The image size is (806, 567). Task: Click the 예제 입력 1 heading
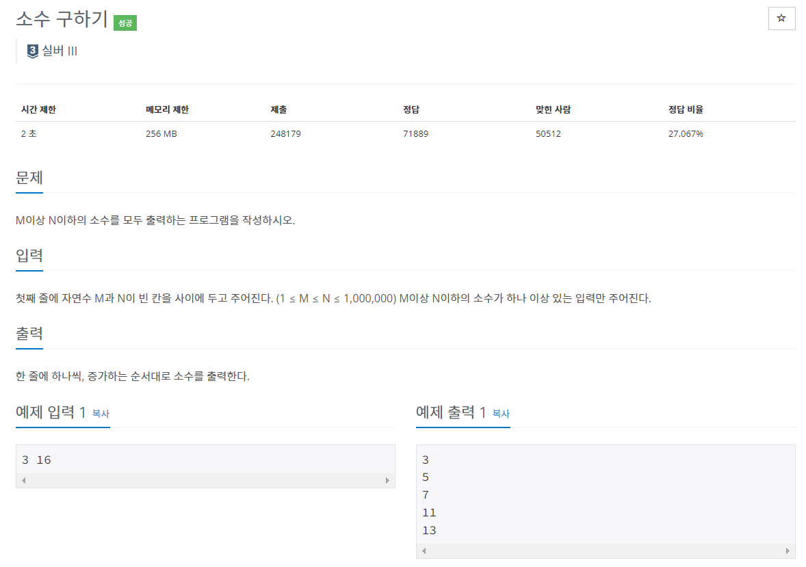[x=51, y=412]
